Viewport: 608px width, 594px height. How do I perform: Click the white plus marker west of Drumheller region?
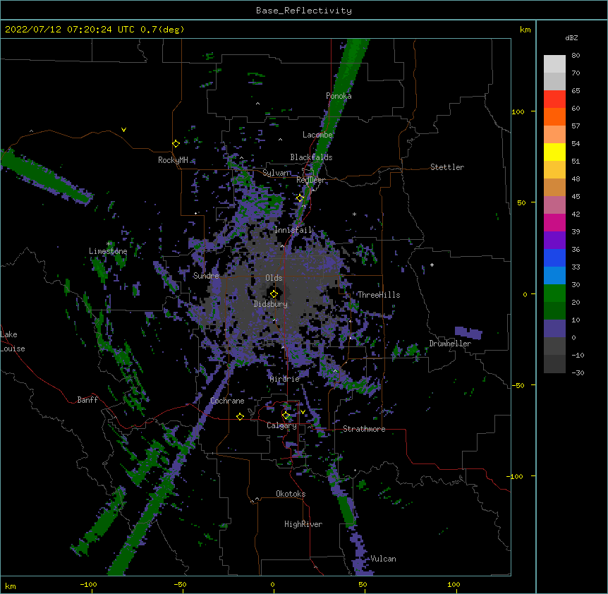(432, 265)
